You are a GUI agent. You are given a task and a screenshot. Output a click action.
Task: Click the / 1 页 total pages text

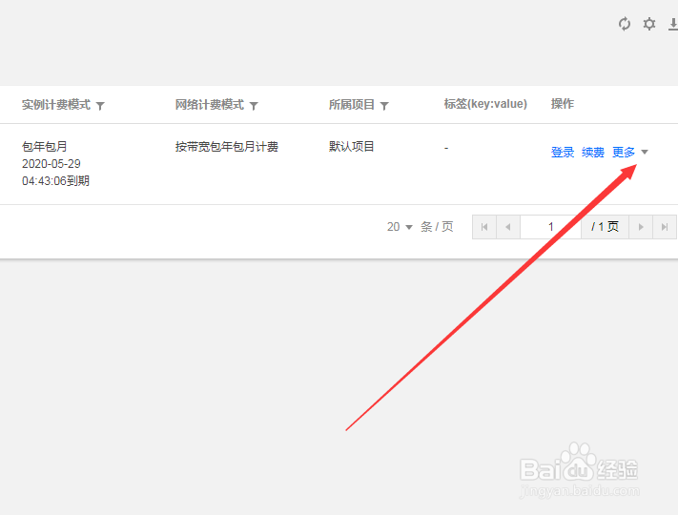coord(605,227)
